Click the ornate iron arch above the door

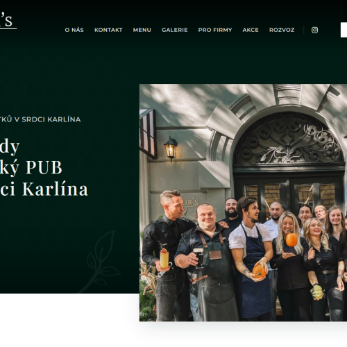coord(288,139)
